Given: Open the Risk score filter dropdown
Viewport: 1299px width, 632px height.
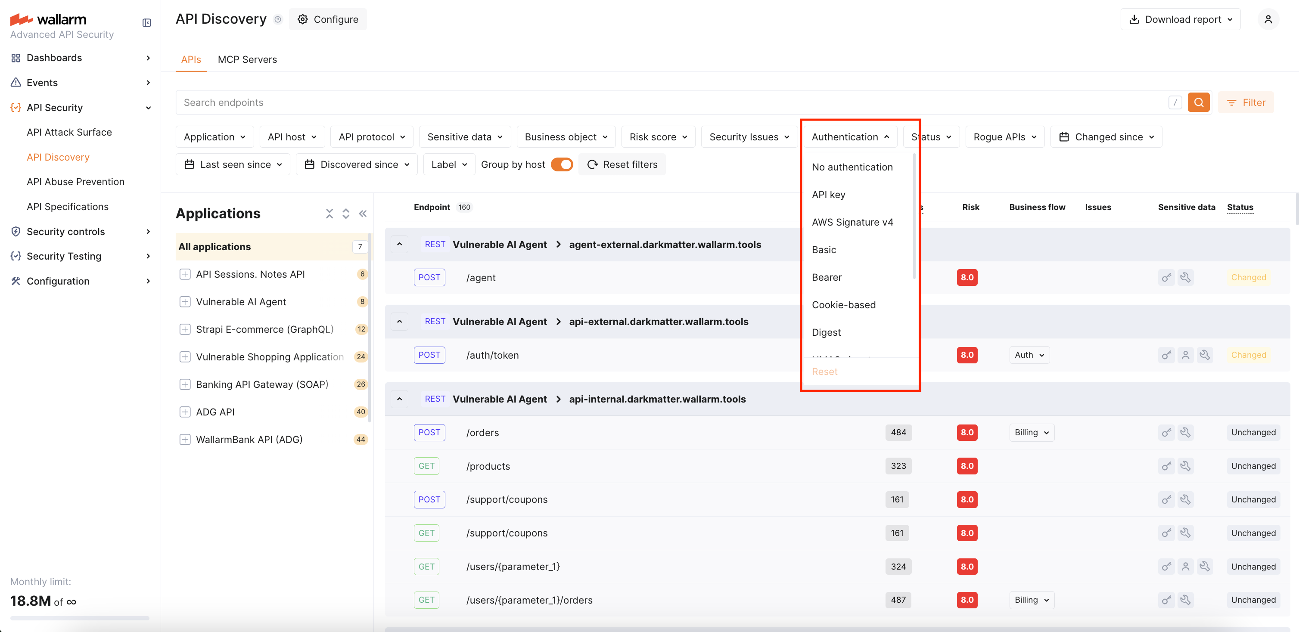Looking at the screenshot, I should (658, 137).
